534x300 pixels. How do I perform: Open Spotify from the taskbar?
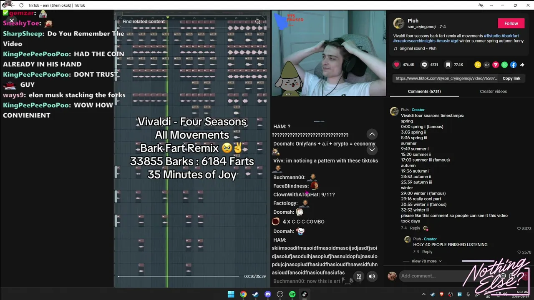click(292, 294)
